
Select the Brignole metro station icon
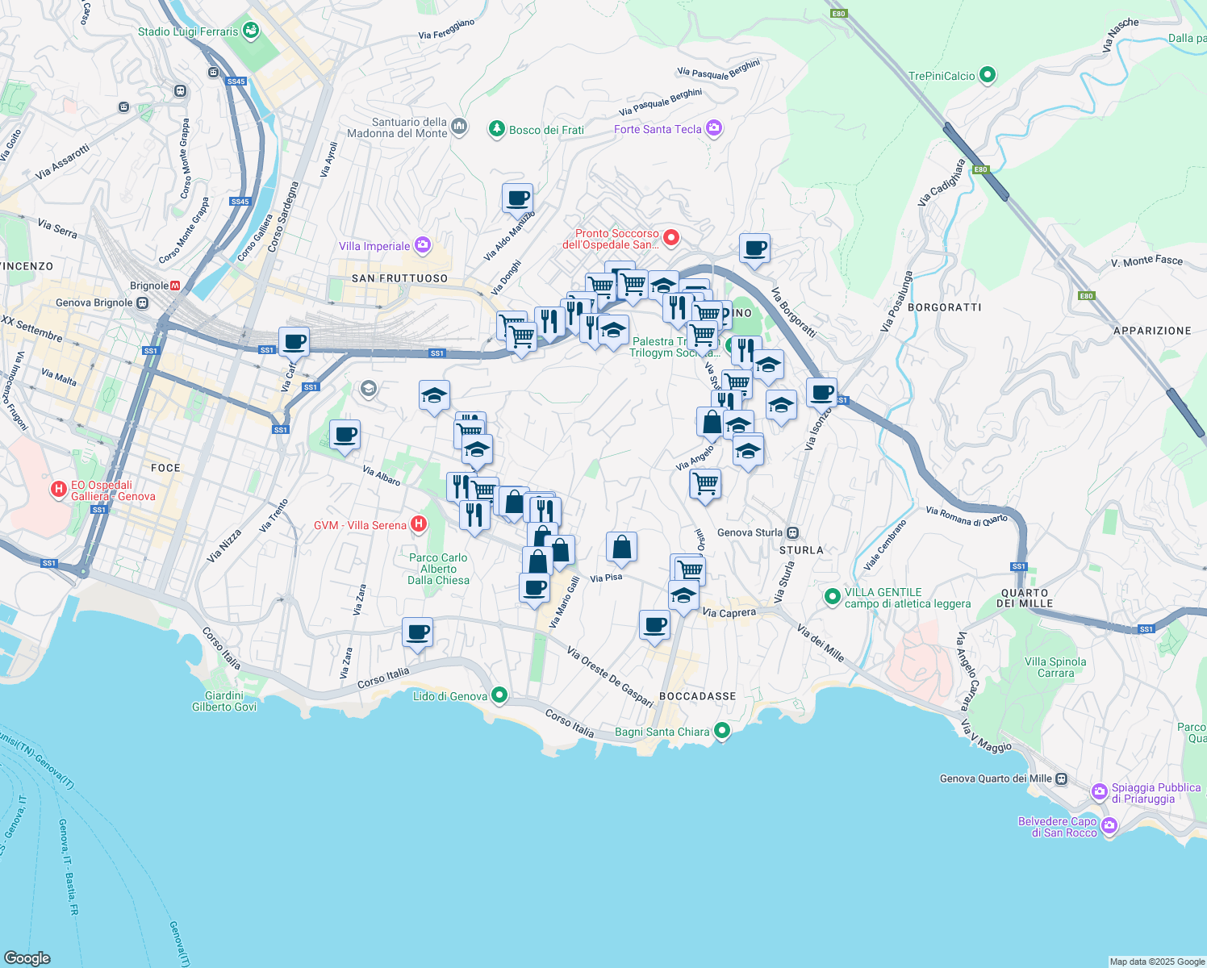click(176, 286)
